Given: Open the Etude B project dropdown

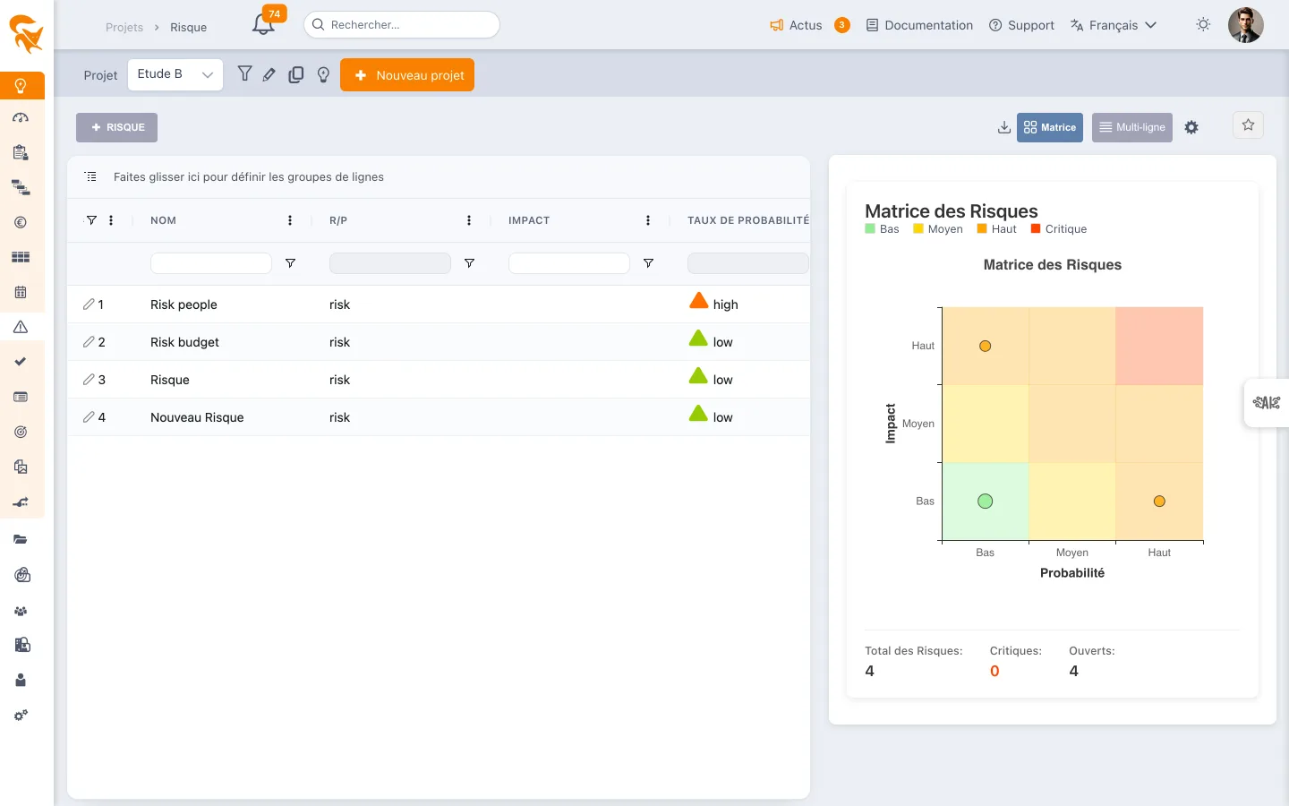Looking at the screenshot, I should click(175, 74).
